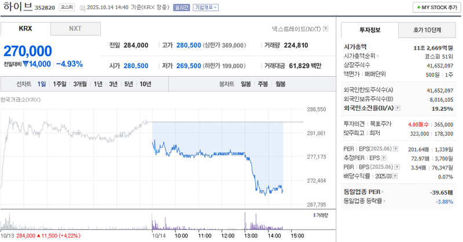Click the 실시간 button
This screenshot has width=463, height=242.
coord(181,8)
